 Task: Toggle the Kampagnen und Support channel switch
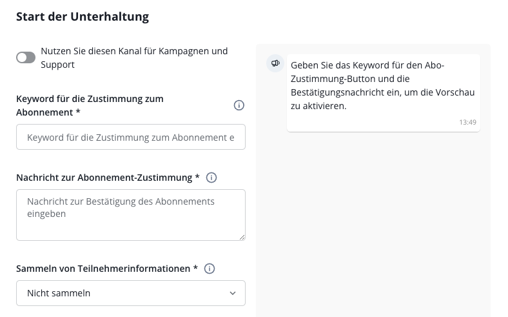coord(26,58)
